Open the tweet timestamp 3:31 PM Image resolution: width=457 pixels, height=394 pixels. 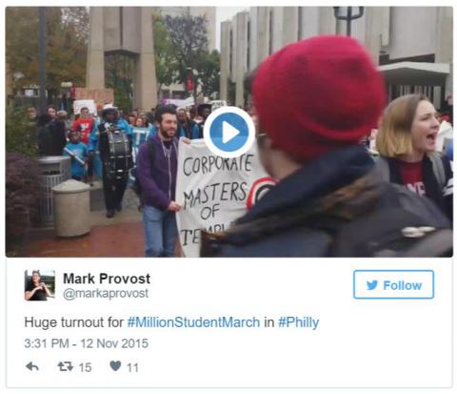coord(47,343)
